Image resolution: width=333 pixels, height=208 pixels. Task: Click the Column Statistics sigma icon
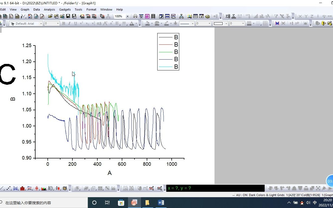pos(228,16)
